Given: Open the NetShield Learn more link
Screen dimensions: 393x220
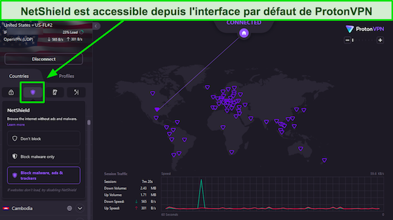Looking at the screenshot, I should click(16, 125).
